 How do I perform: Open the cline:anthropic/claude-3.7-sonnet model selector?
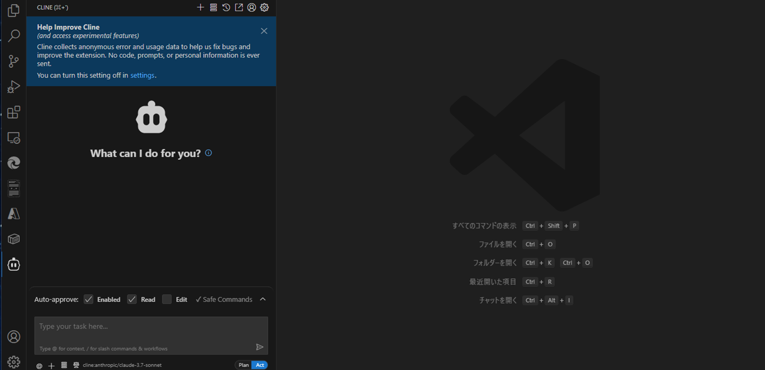[x=122, y=365]
